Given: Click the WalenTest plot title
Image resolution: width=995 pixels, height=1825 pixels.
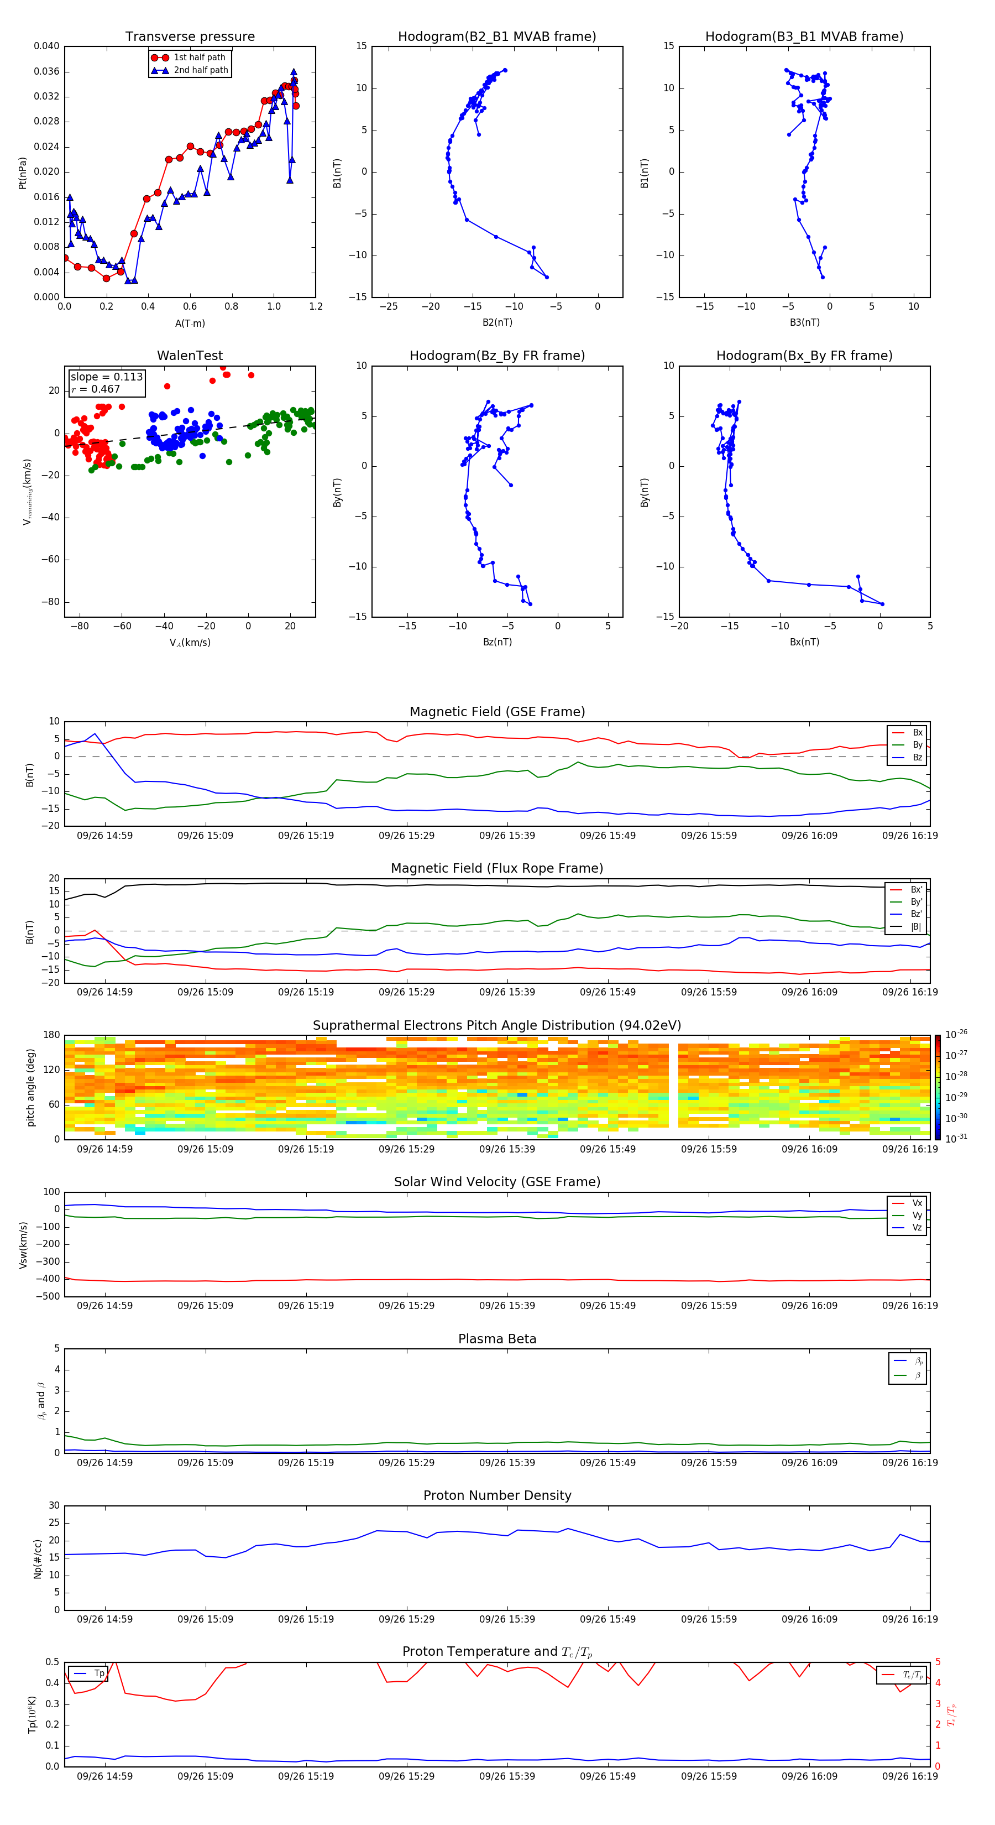Looking at the screenshot, I should 190,356.
